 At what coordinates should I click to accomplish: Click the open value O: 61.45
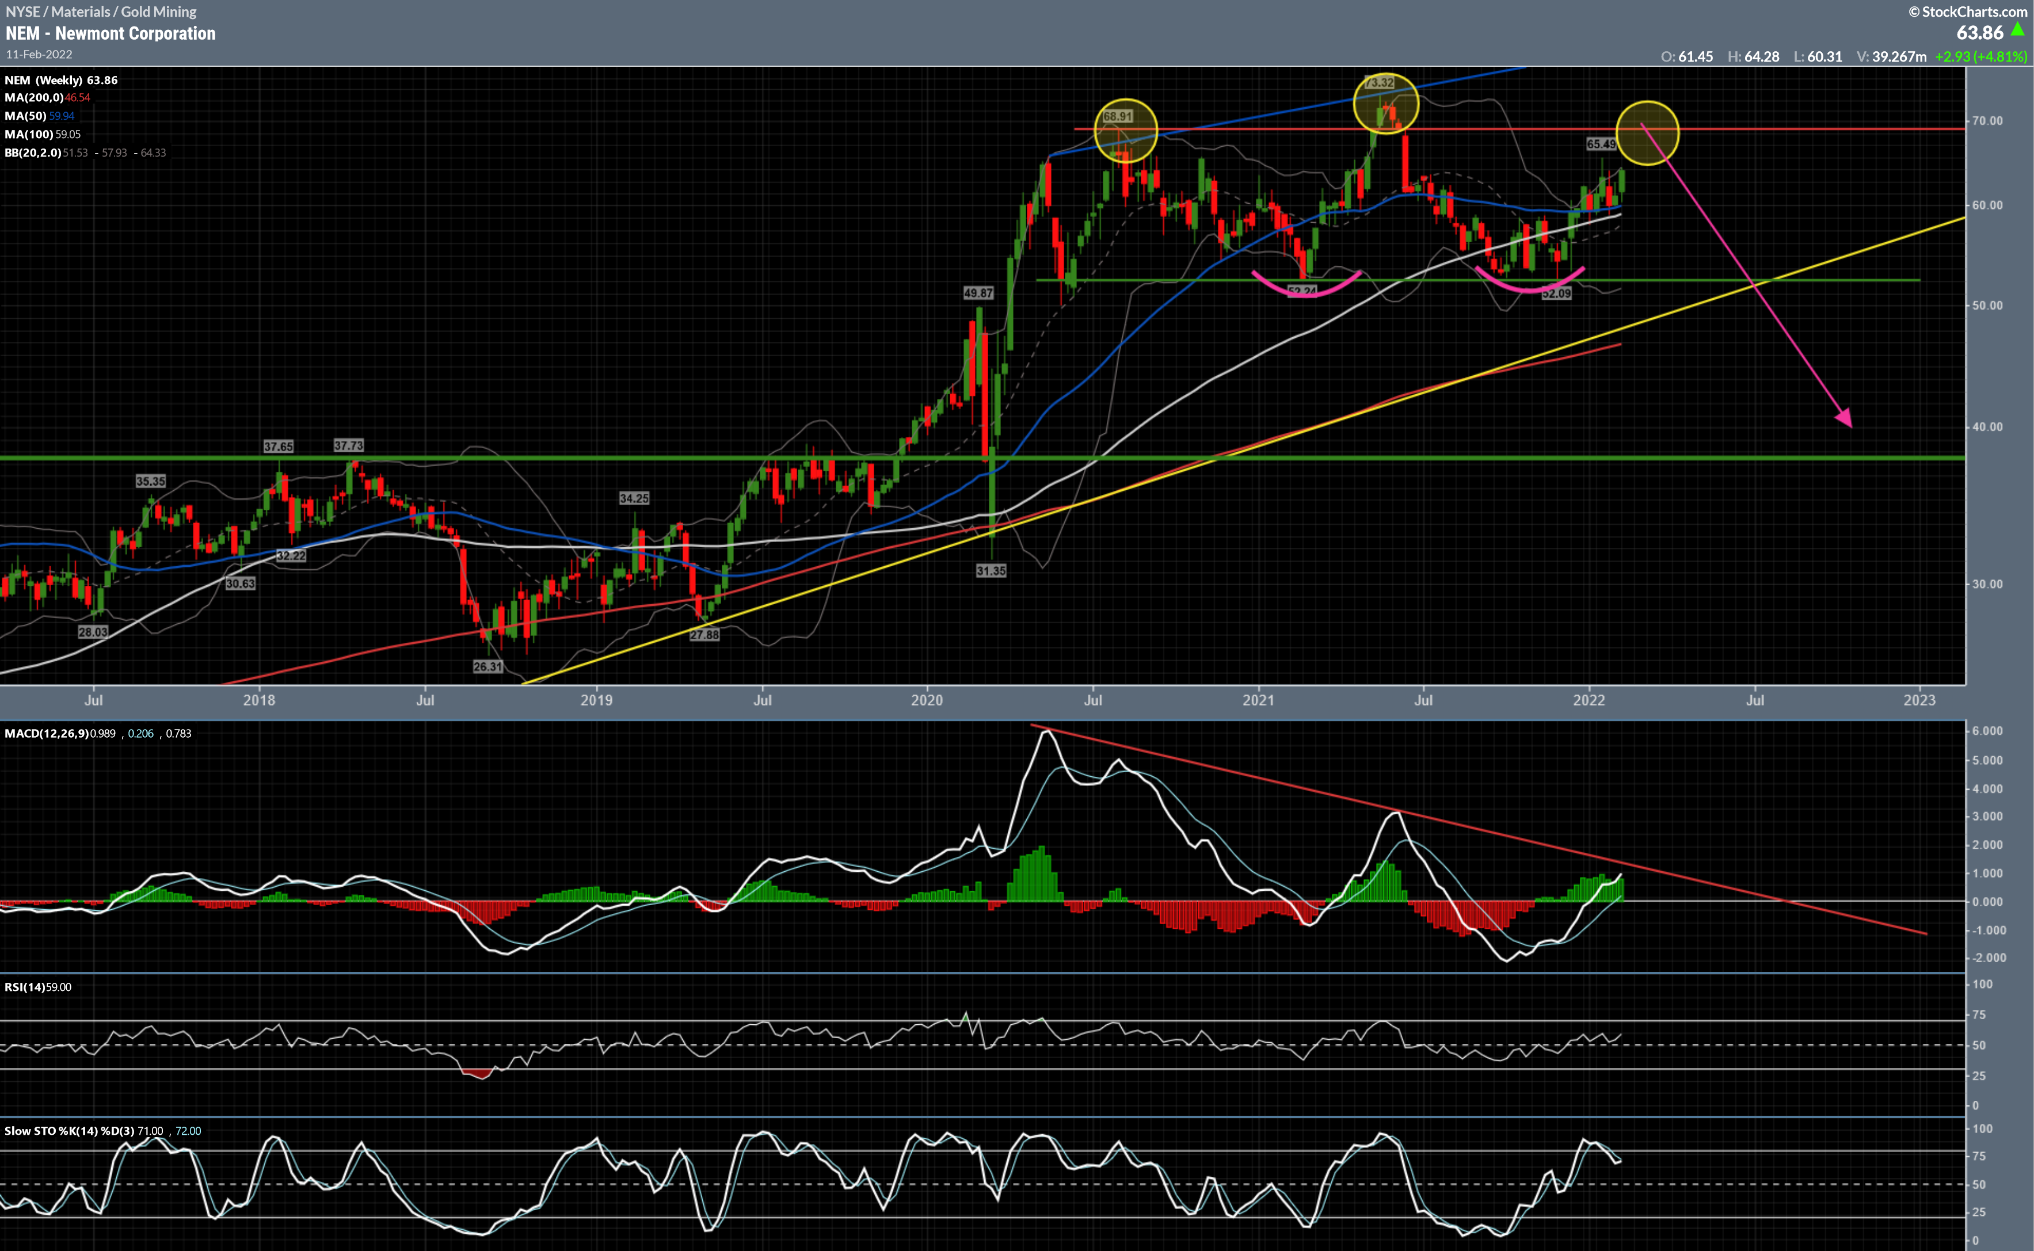click(1686, 57)
